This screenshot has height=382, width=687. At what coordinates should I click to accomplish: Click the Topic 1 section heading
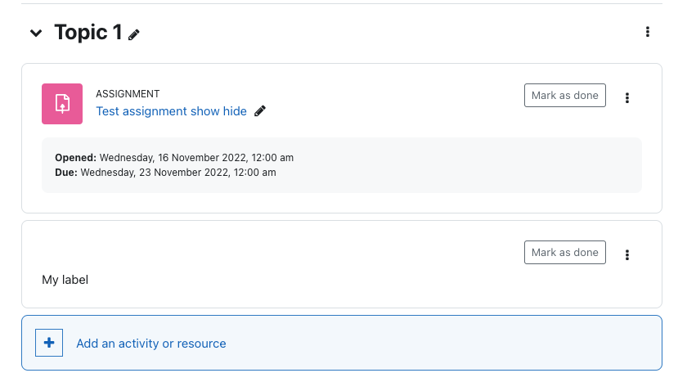coord(88,33)
